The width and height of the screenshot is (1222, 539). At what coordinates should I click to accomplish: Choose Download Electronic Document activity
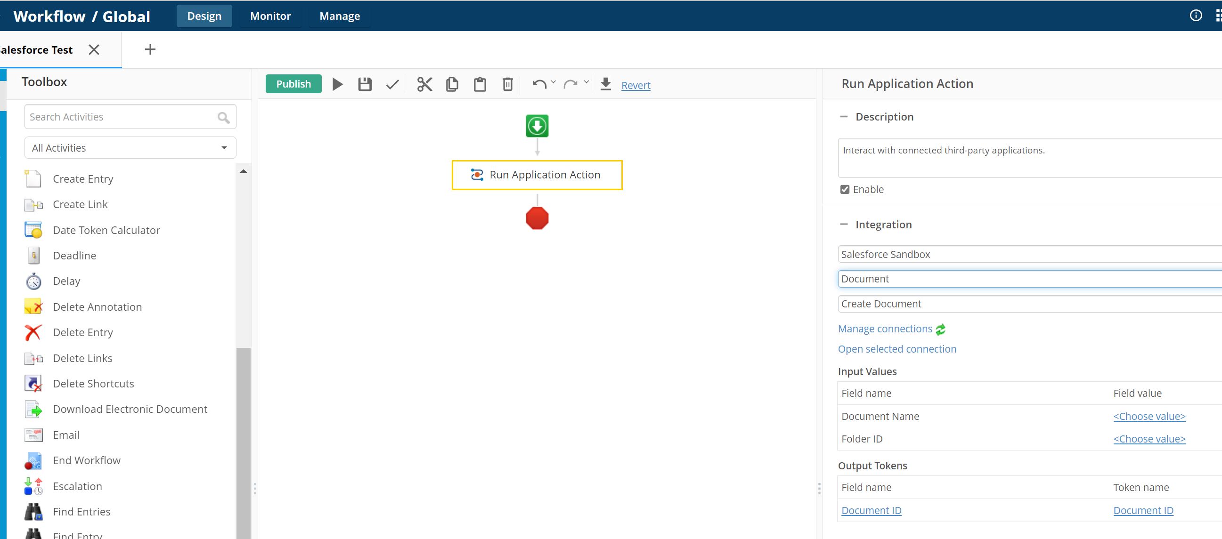pyautogui.click(x=130, y=409)
